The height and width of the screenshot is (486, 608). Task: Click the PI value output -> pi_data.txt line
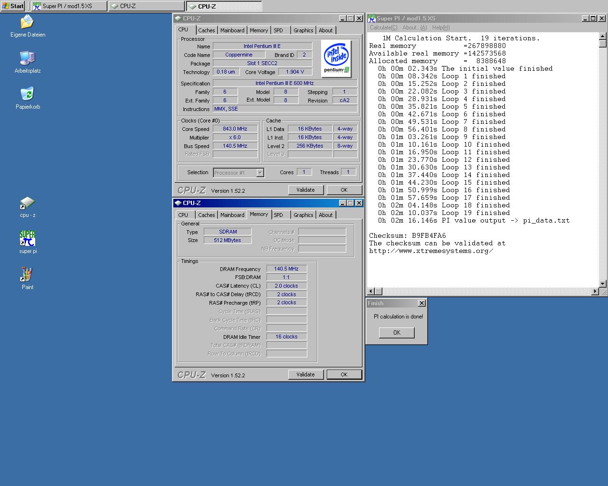[474, 220]
